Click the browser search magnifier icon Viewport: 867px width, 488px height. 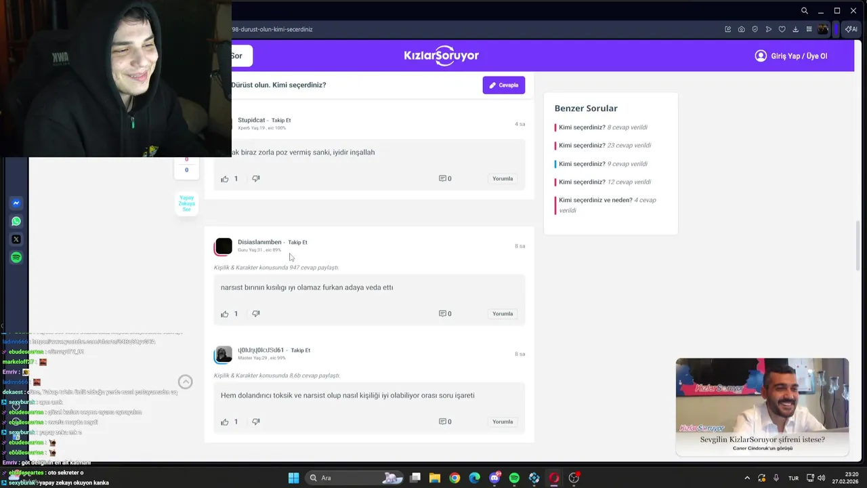(804, 11)
